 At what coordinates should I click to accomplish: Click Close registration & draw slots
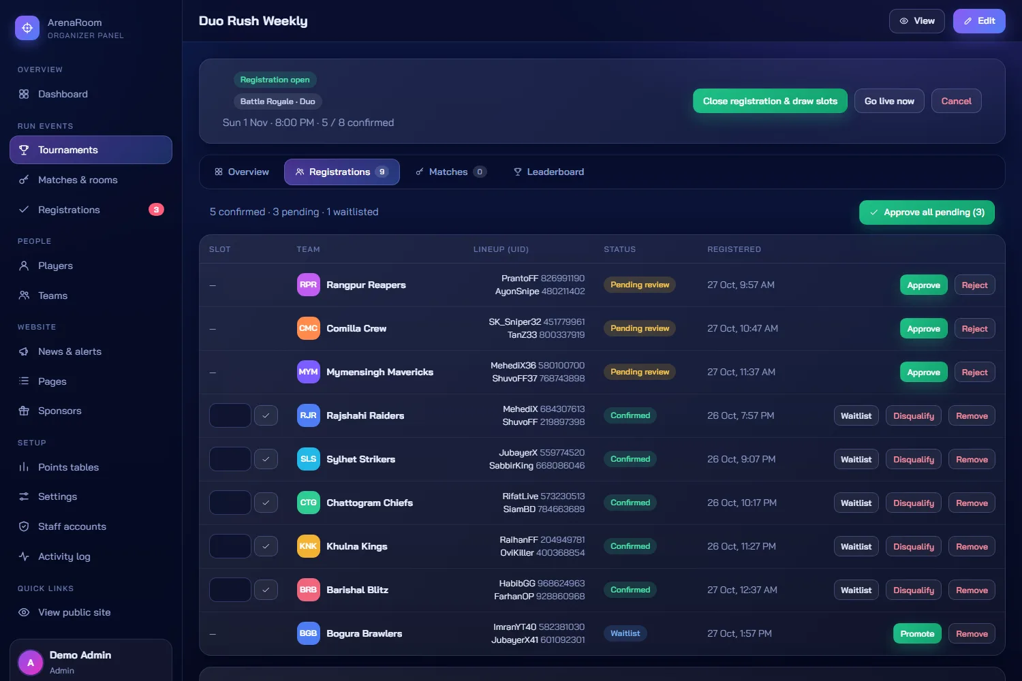point(770,101)
